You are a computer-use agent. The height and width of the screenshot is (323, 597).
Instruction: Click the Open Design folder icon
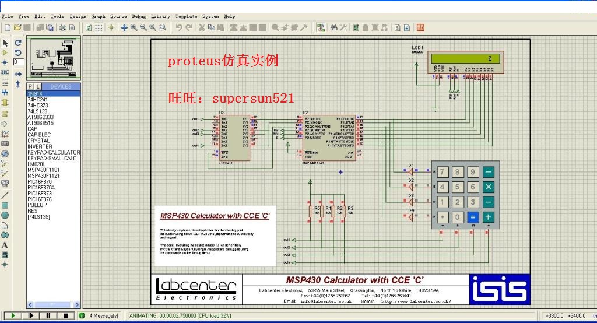tap(17, 27)
